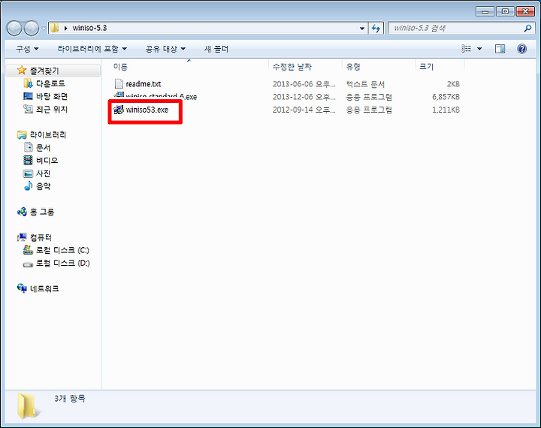Open the 사진 library
The height and width of the screenshot is (428, 541).
point(43,173)
